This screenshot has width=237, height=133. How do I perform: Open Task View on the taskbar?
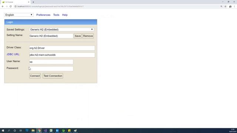click(x=21, y=130)
